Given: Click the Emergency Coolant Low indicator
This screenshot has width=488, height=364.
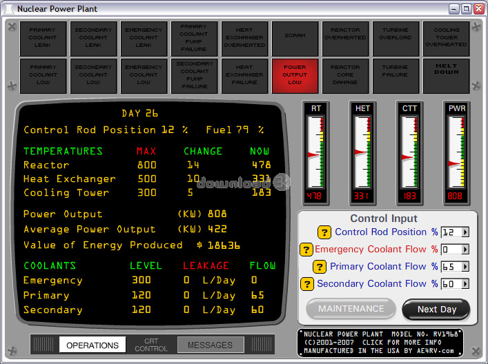Looking at the screenshot, I should pyautogui.click(x=144, y=76).
